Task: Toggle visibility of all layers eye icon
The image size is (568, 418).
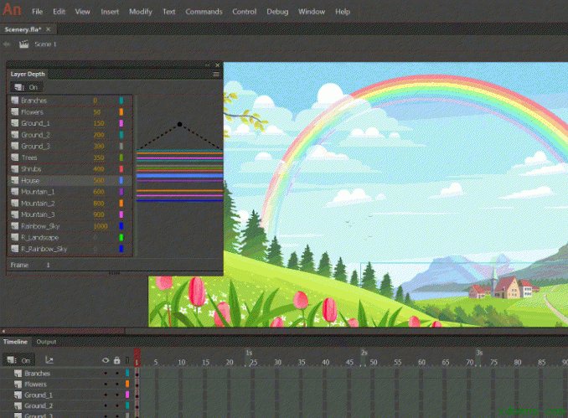Action: (106, 360)
